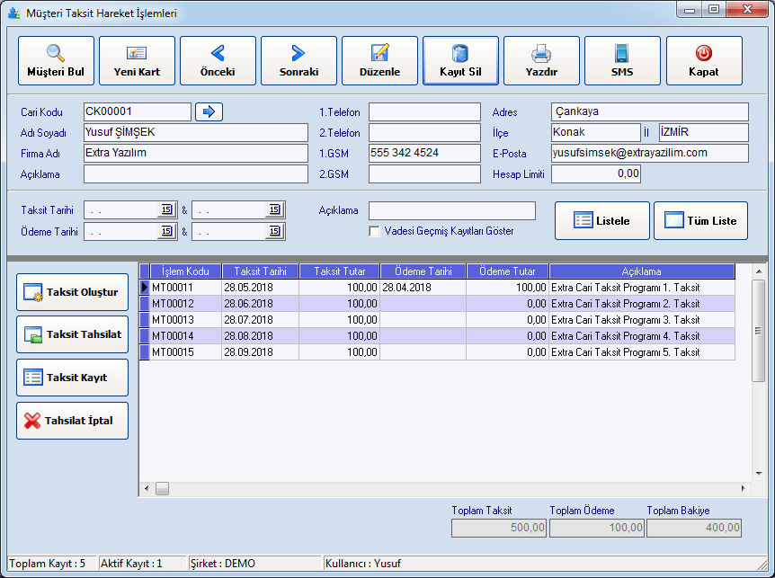Open Taksit Kayıt button
The height and width of the screenshot is (578, 775).
tap(72, 378)
